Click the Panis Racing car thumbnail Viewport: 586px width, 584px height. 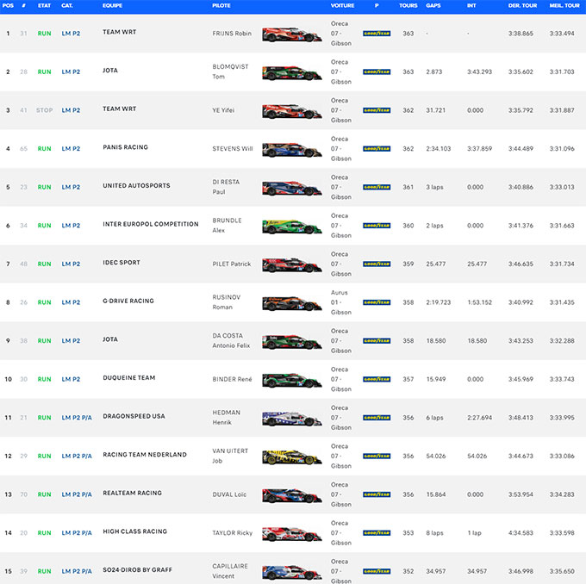tap(291, 150)
